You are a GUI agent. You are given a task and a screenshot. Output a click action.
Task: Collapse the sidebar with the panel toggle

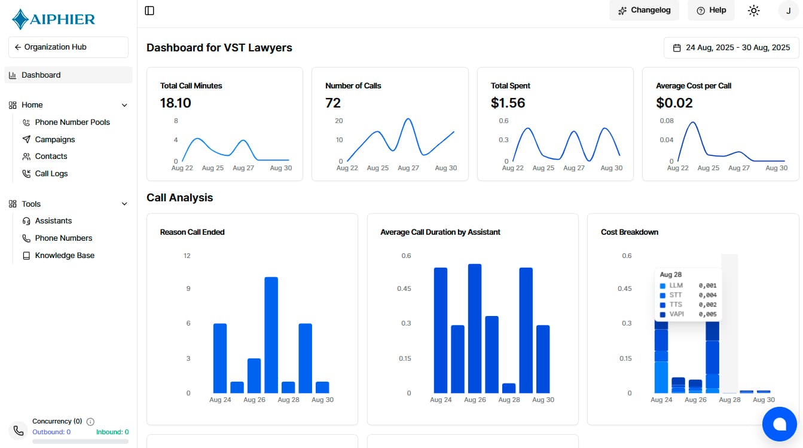click(149, 10)
